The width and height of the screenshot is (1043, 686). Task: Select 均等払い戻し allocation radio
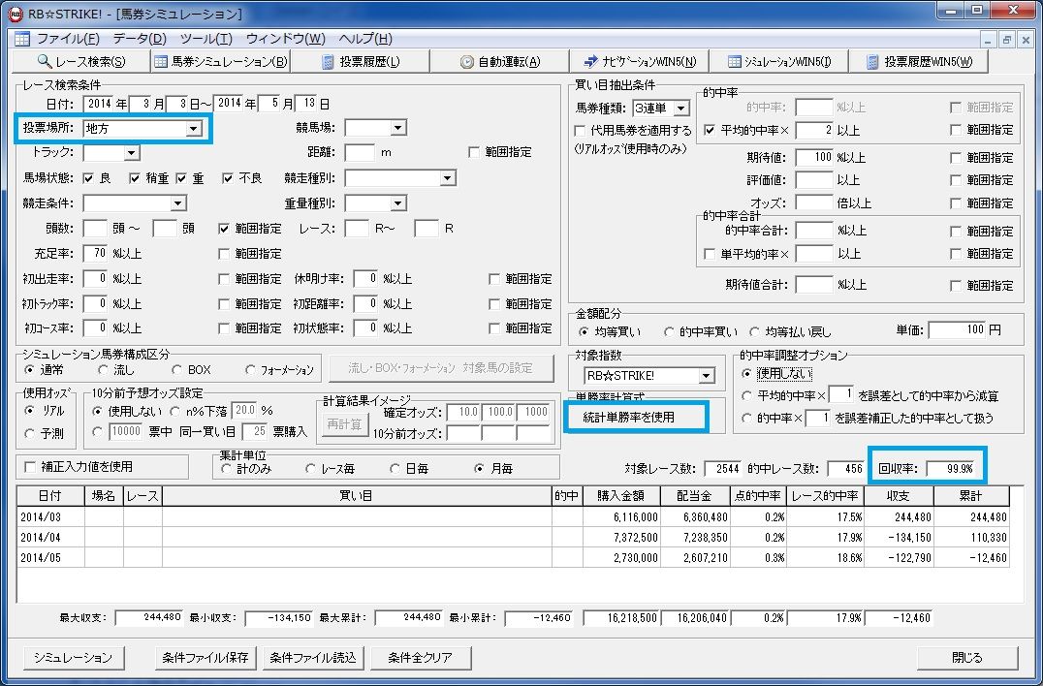point(754,331)
